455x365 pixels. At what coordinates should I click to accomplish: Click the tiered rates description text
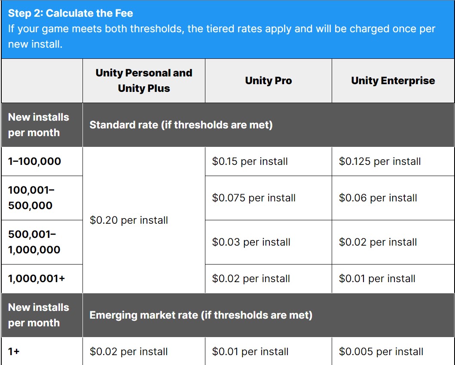coord(222,36)
